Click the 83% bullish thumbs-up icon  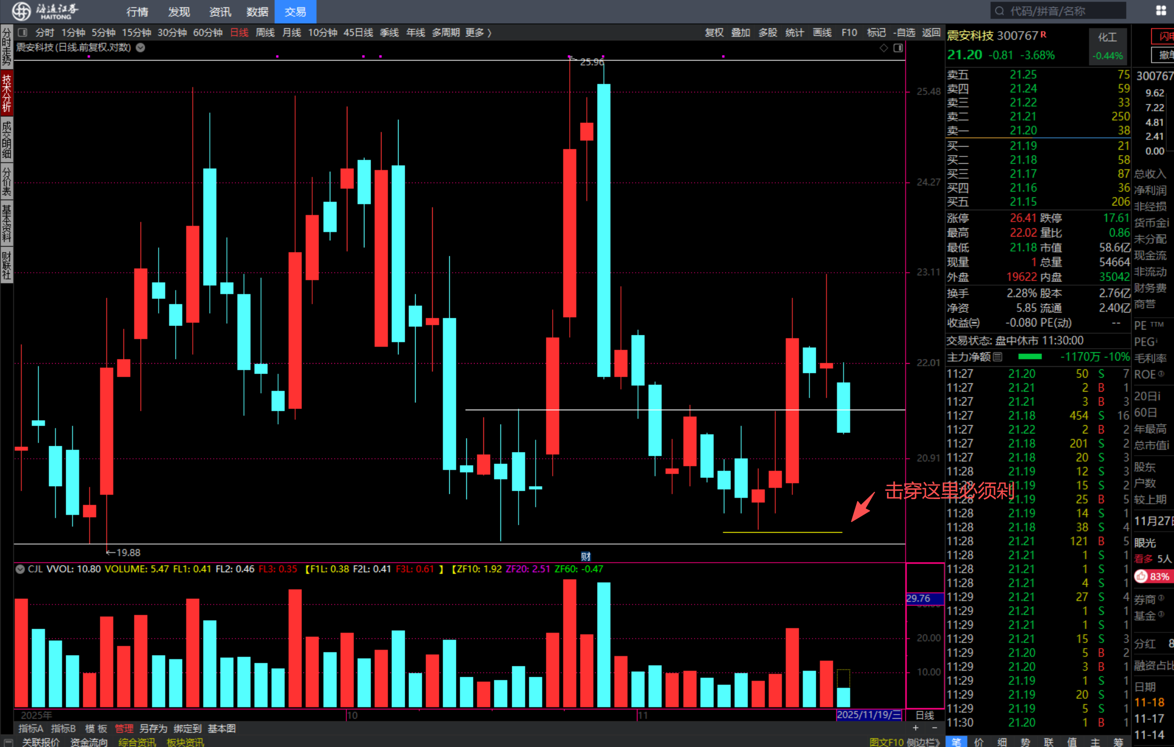pos(1141,577)
